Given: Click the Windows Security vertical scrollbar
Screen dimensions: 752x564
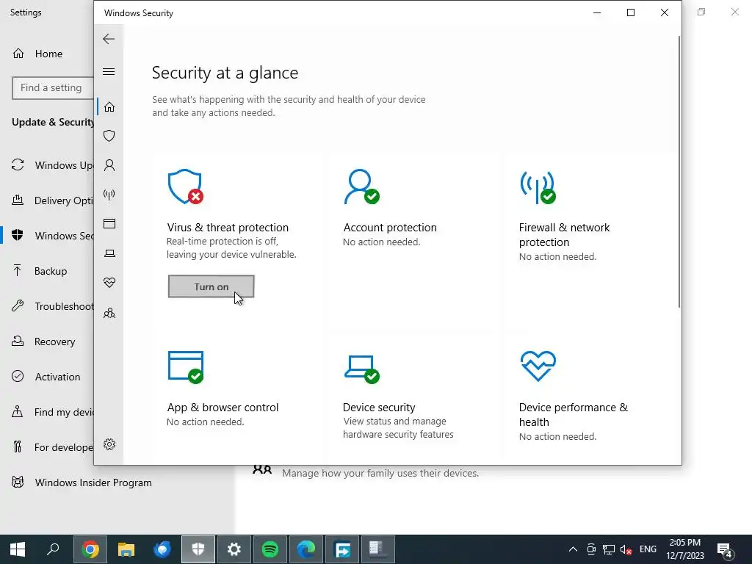Looking at the screenshot, I should point(679,172).
